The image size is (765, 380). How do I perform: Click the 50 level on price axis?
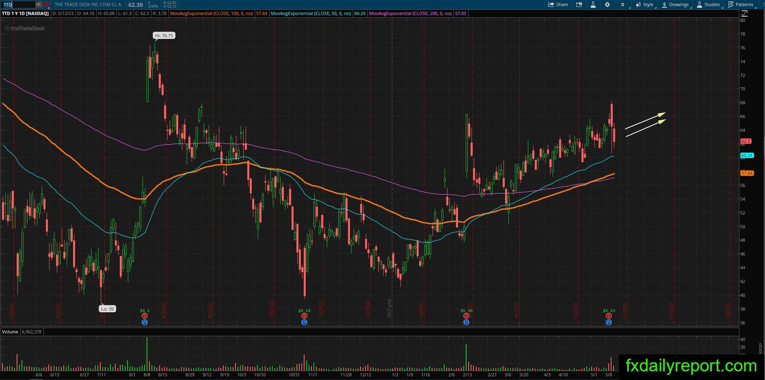[743, 227]
